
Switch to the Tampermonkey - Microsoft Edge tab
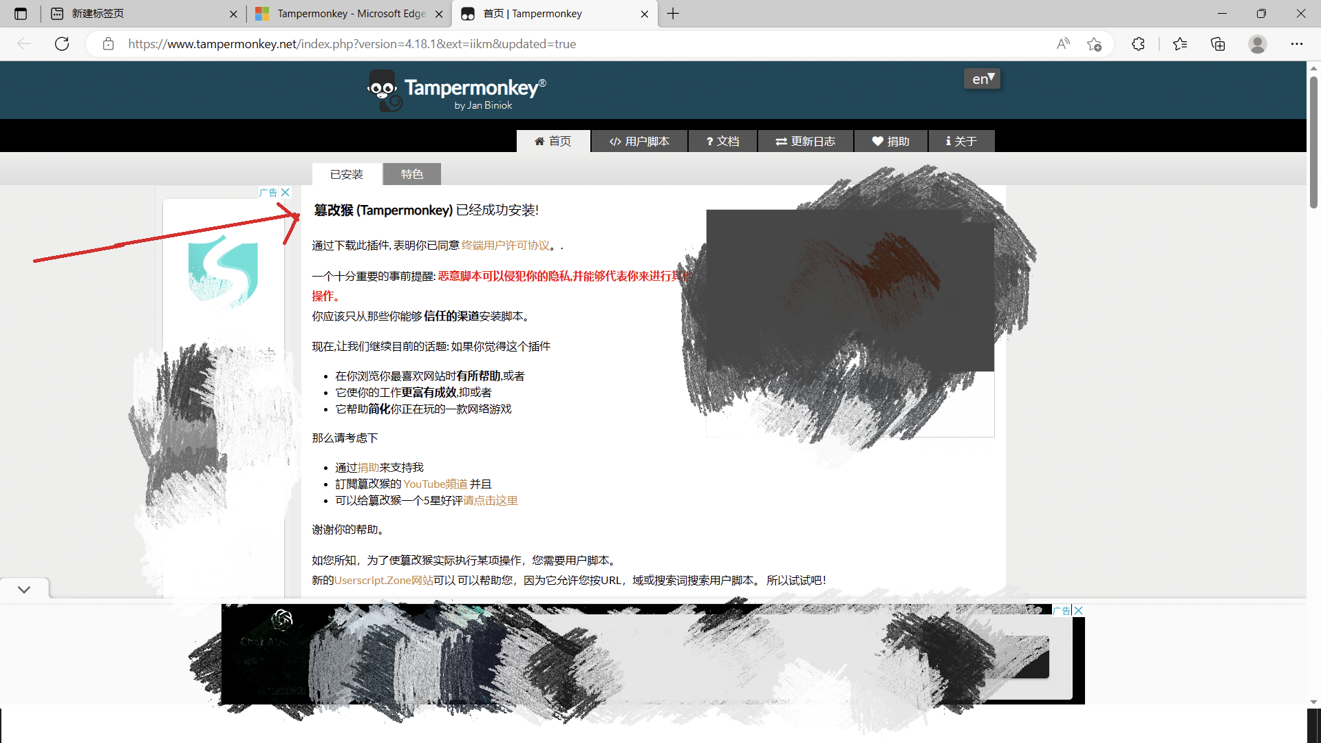click(x=350, y=14)
